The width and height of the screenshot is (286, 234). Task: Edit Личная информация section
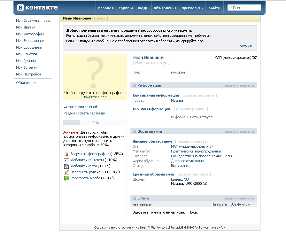(x=191, y=109)
